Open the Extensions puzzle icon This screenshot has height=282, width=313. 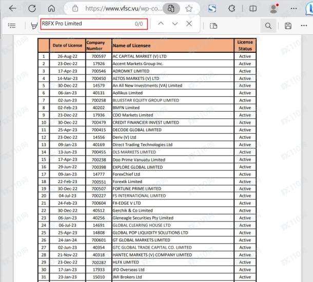[231, 8]
